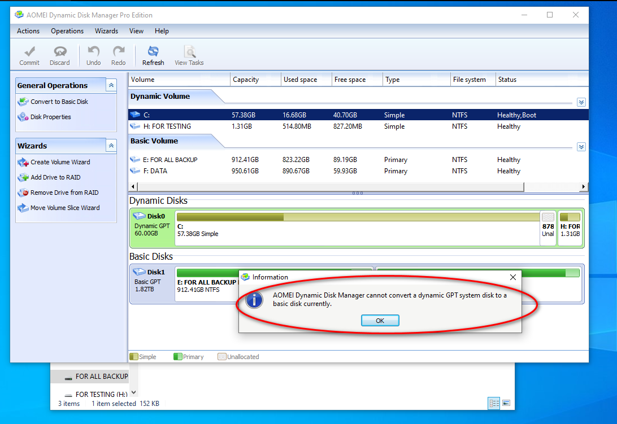Image resolution: width=617 pixels, height=424 pixels.
Task: Click the Healthy,Boot status cell
Action: [516, 115]
